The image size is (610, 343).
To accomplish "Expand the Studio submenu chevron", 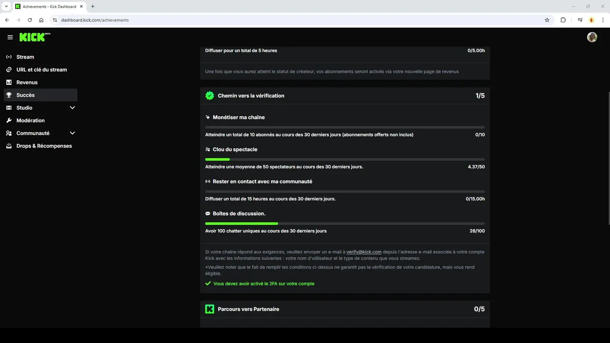I will (72, 108).
